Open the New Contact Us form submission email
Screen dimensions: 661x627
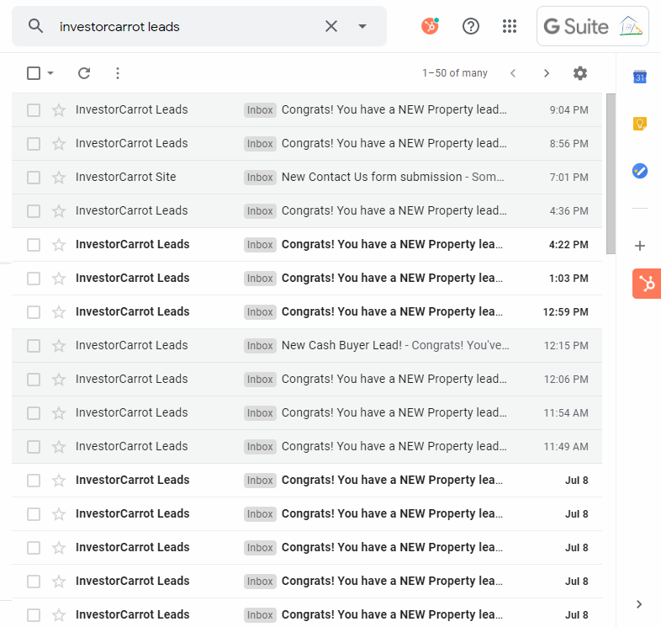[x=307, y=178]
